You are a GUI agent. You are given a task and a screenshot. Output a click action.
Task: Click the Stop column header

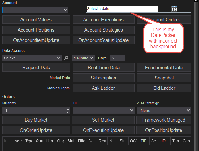pos(60,141)
